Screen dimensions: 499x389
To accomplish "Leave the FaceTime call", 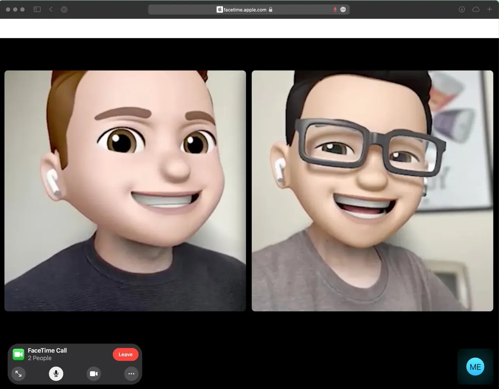I will tap(125, 354).
